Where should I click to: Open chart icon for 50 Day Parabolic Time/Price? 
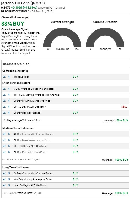click(4, 152)
